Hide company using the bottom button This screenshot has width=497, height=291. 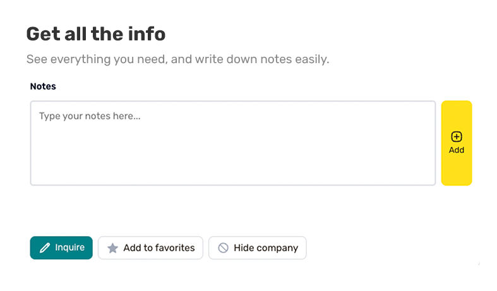coord(257,248)
